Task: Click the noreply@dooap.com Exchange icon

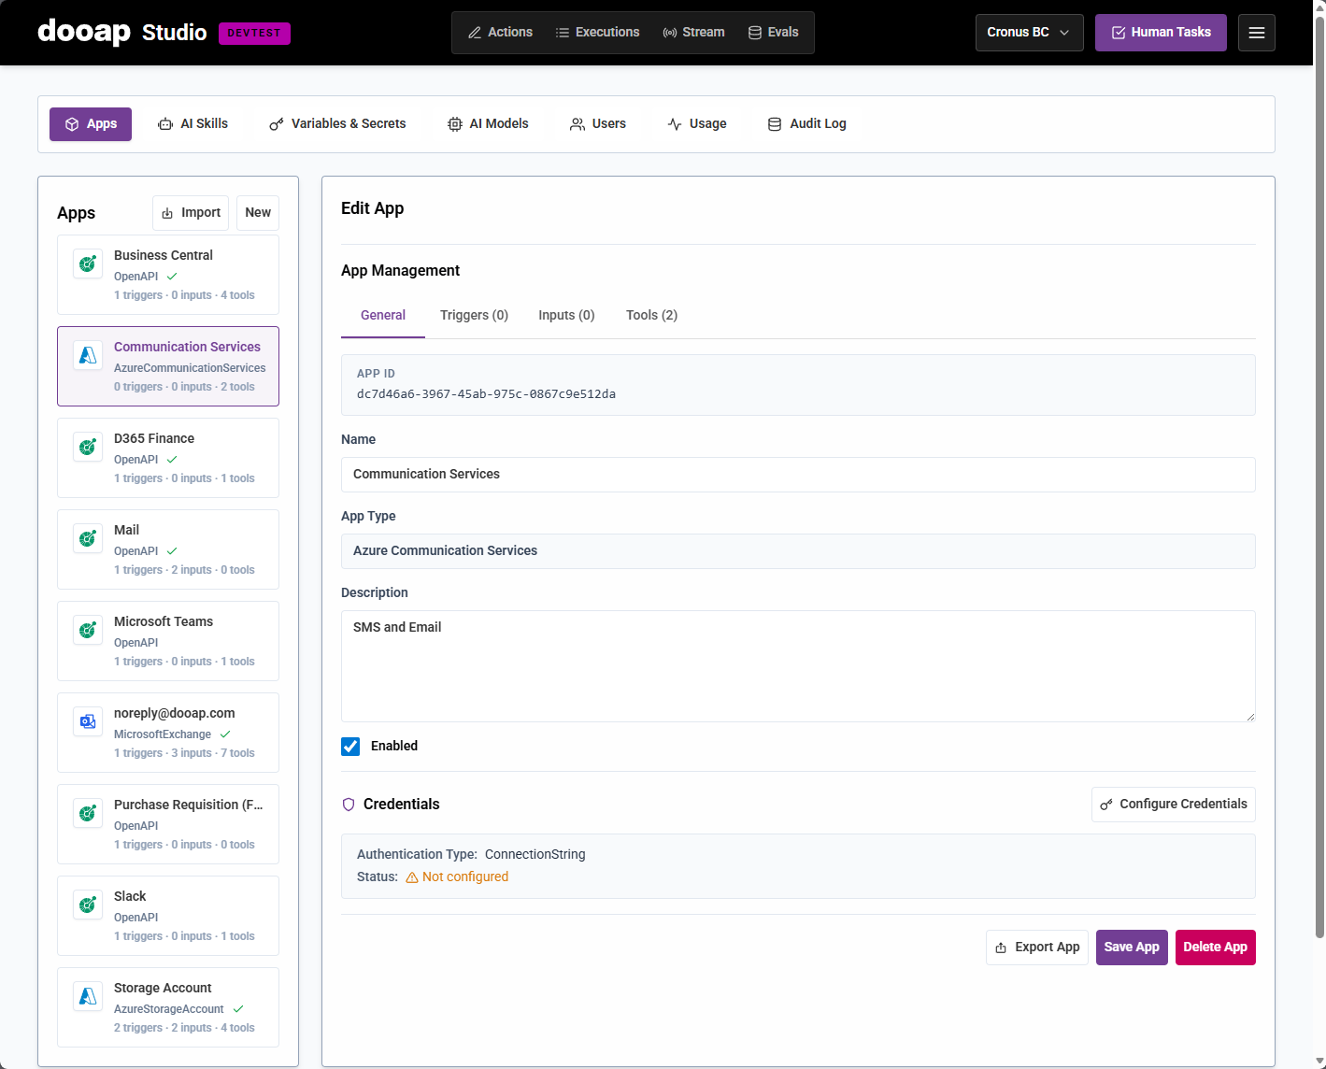Action: click(88, 721)
